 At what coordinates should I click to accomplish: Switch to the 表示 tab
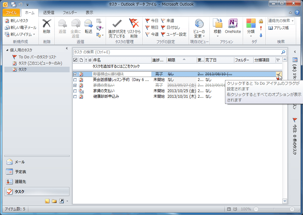(x=89, y=13)
